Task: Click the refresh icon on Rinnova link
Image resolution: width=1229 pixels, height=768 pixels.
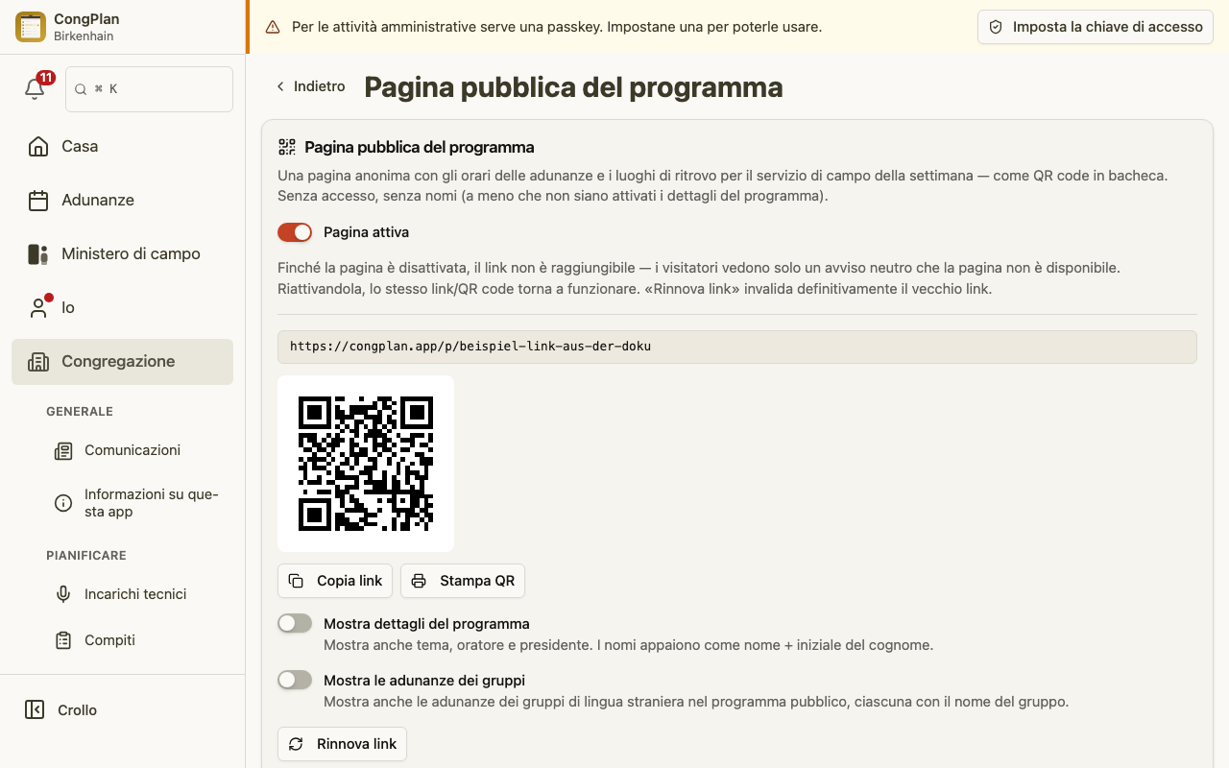Action: (296, 744)
